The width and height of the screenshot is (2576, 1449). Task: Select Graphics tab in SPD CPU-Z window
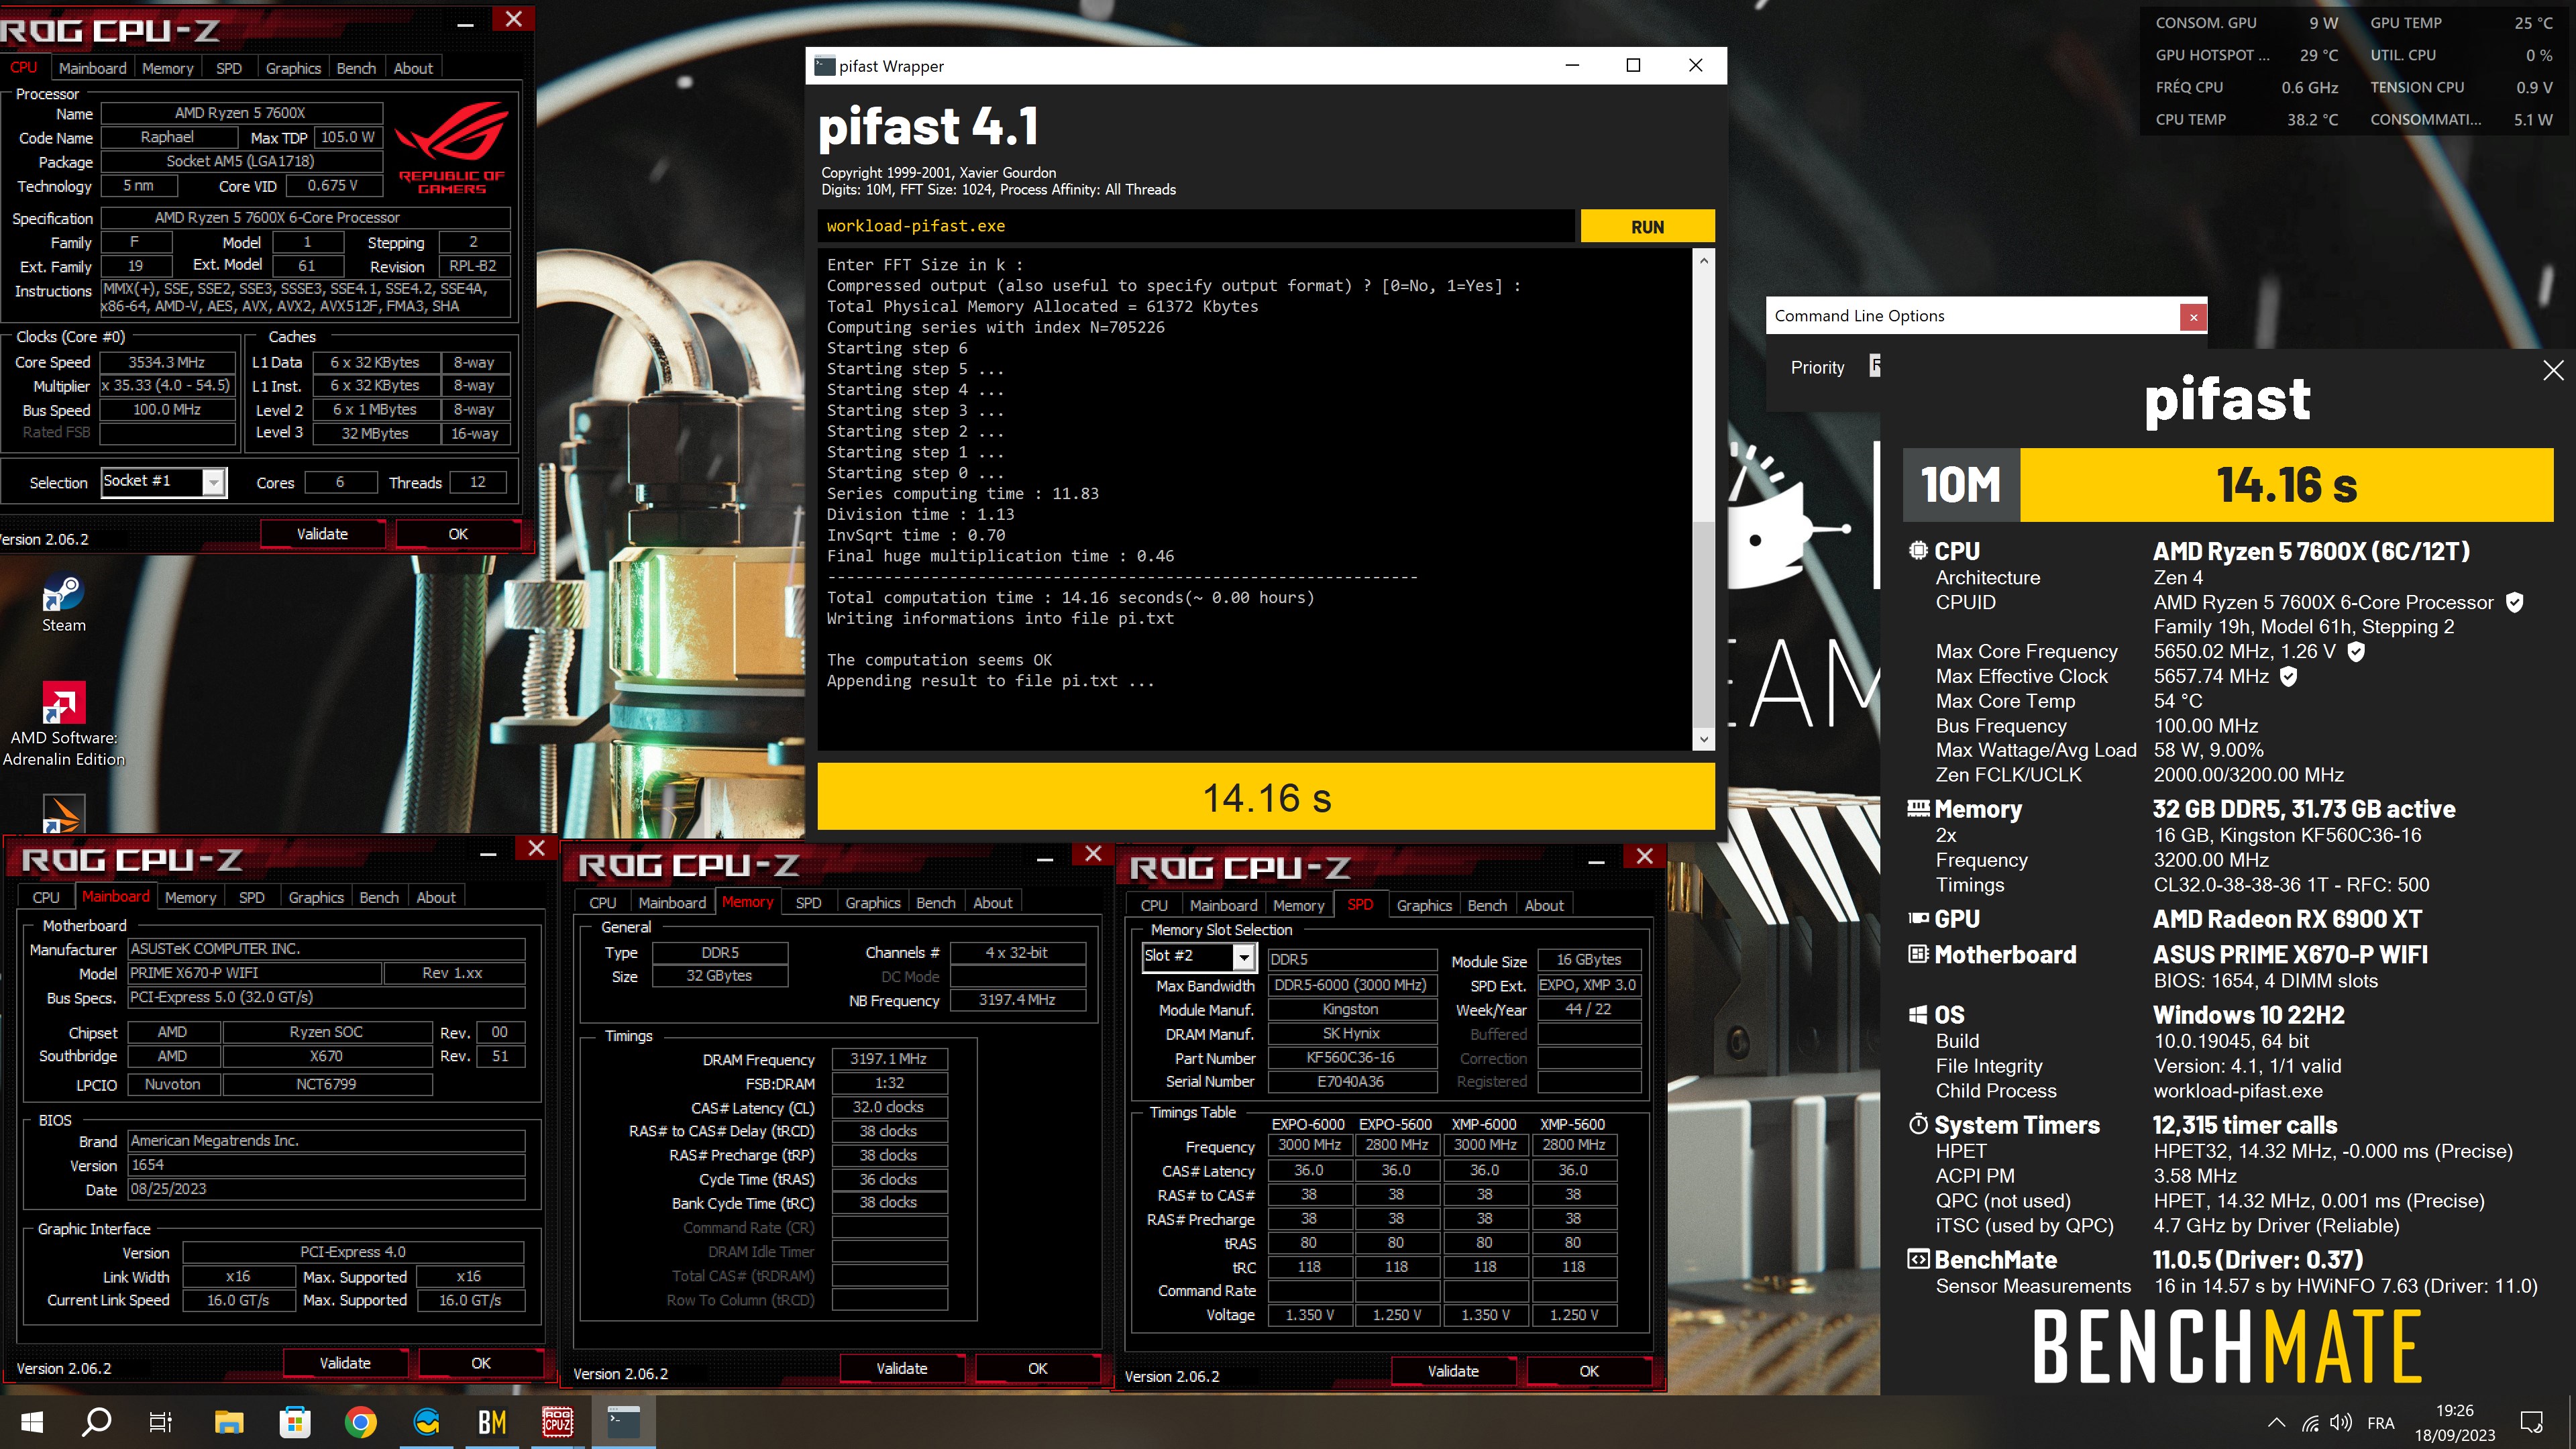coord(1424,905)
